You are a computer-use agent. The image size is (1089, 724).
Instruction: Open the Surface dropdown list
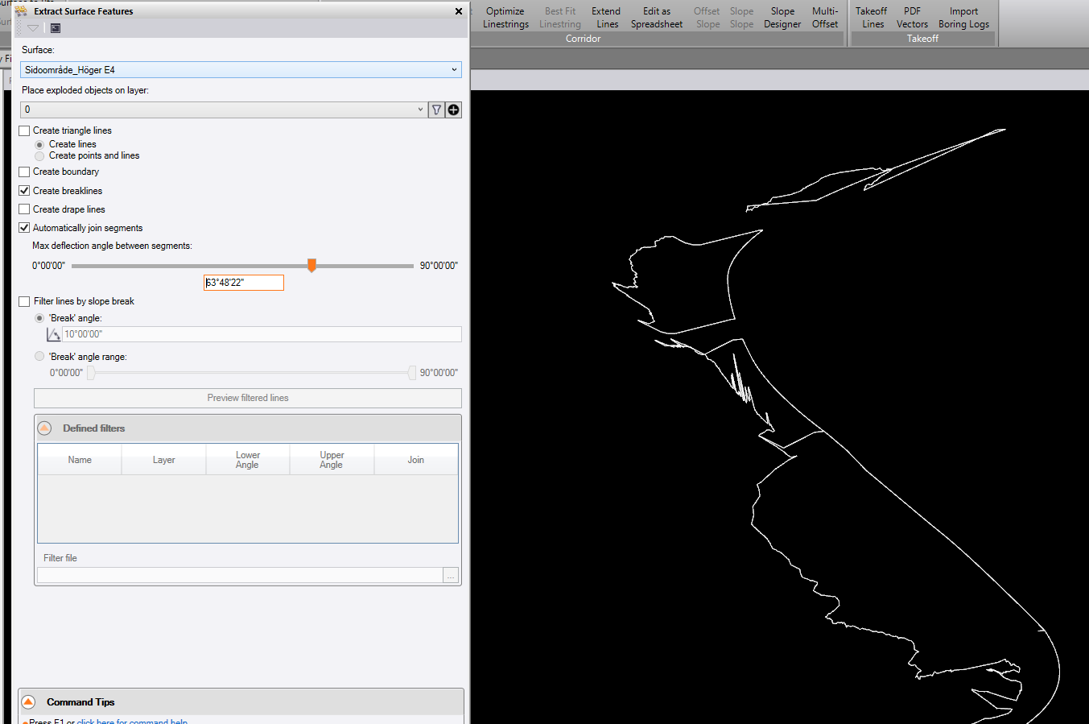(x=454, y=70)
